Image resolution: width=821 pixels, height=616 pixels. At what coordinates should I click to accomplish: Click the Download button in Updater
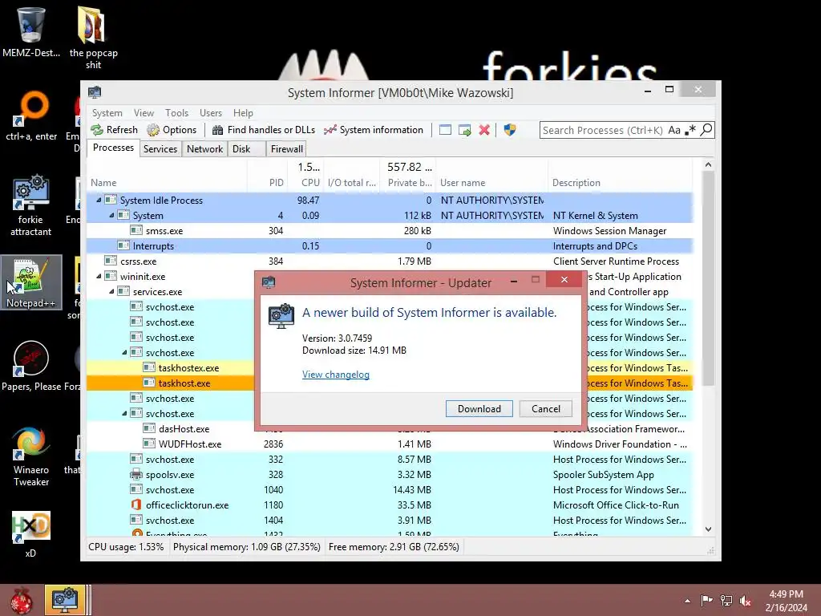point(479,408)
